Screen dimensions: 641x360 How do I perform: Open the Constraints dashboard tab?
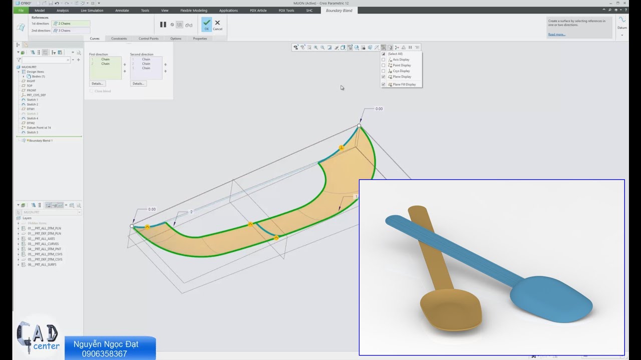pos(119,38)
